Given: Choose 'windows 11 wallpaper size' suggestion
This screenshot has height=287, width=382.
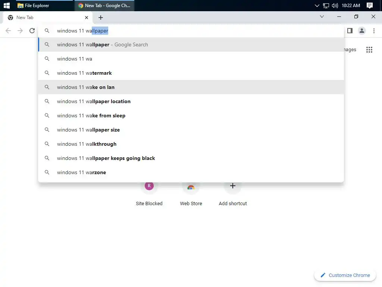Looking at the screenshot, I should 191,130.
